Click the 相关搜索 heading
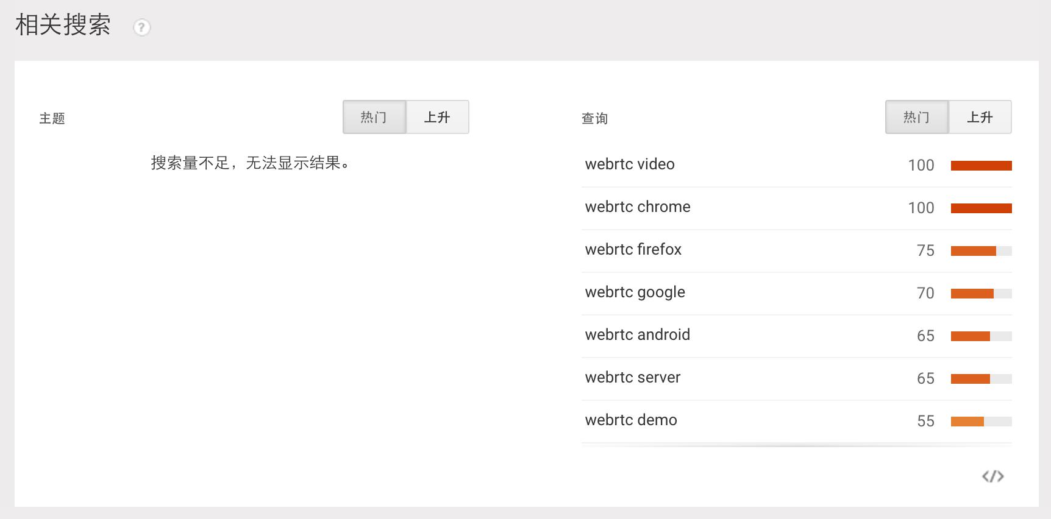The height and width of the screenshot is (519, 1051). [x=63, y=26]
